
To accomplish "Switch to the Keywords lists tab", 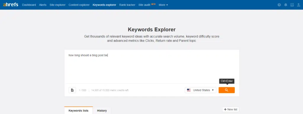I will 78,110.
